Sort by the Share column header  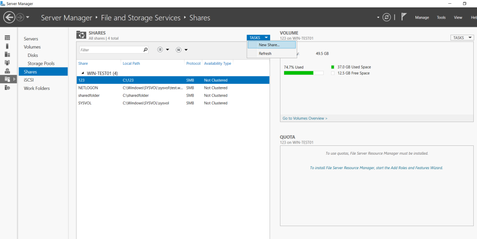pyautogui.click(x=83, y=63)
